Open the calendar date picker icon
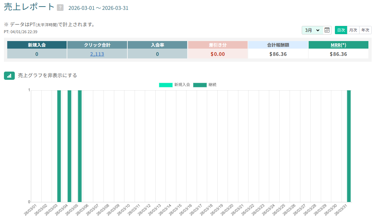The height and width of the screenshot is (221, 373). [327, 30]
